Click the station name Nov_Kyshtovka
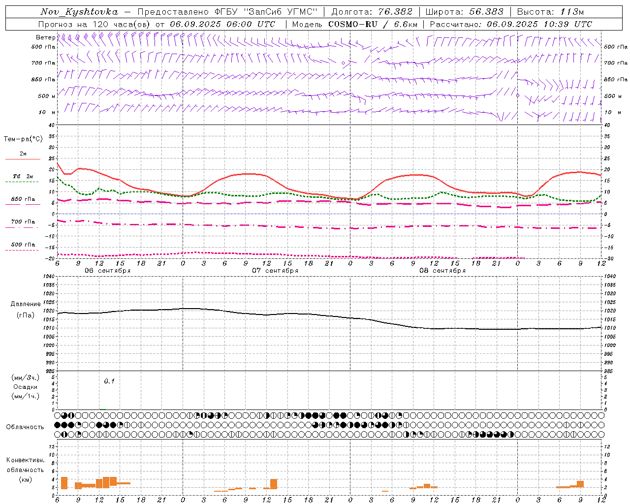 79,12
